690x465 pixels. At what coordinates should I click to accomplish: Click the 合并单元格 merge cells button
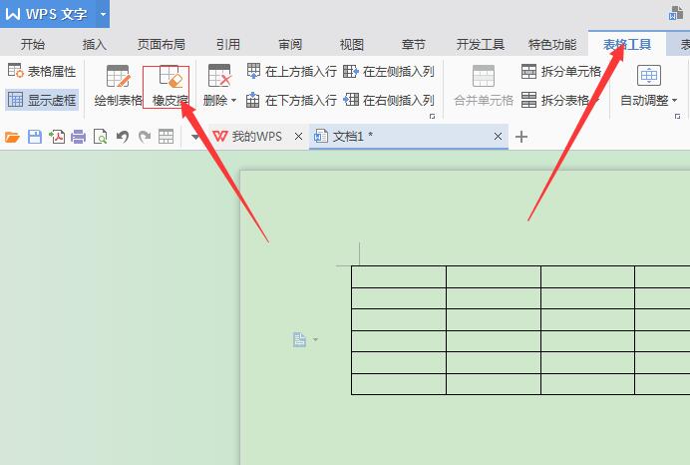tap(484, 86)
